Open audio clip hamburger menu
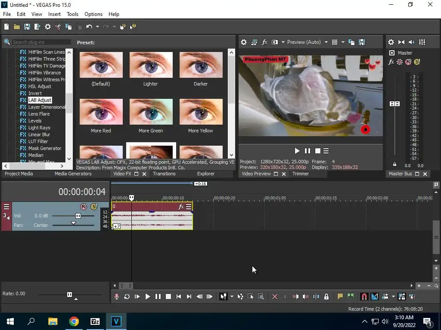 tap(189, 207)
